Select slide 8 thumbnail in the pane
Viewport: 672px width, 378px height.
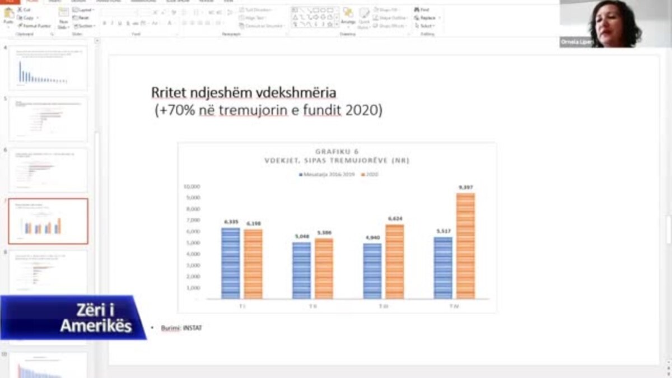click(x=48, y=272)
